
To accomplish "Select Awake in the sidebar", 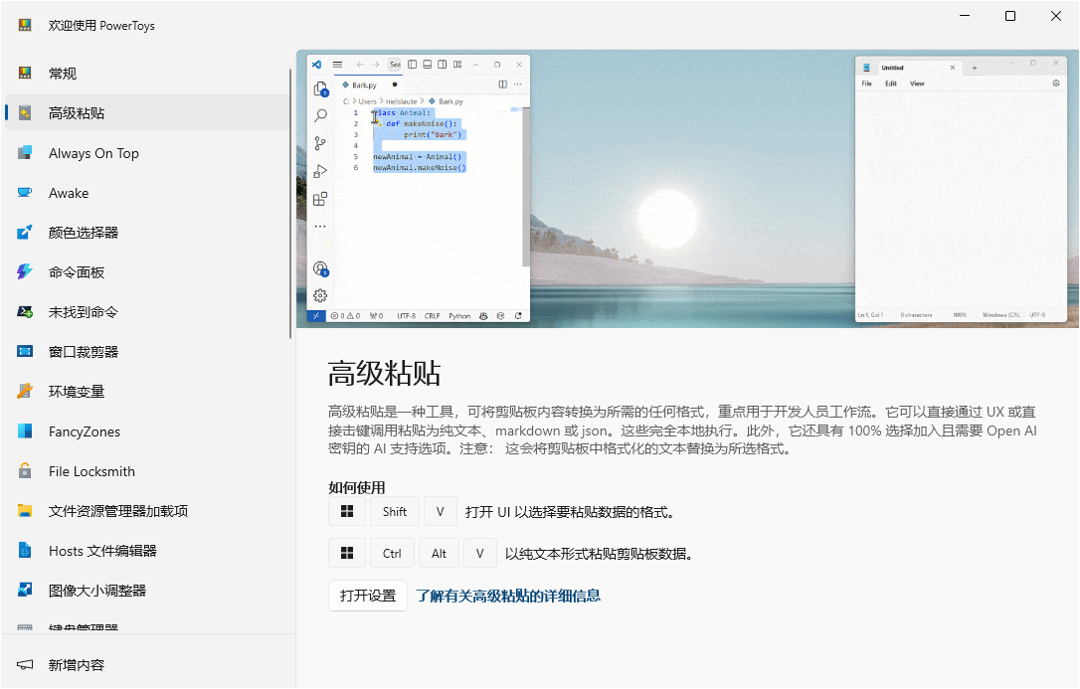I will point(70,192).
